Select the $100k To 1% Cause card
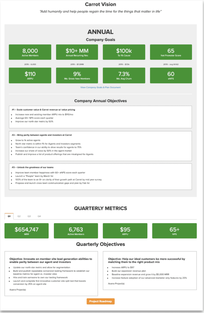 [x=124, y=52]
